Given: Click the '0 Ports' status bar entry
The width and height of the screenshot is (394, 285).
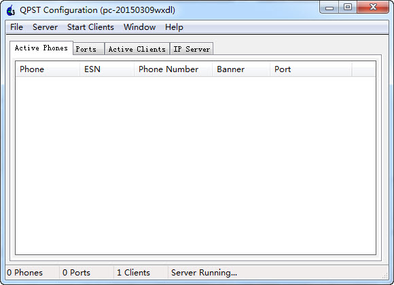Looking at the screenshot, I should [x=86, y=273].
